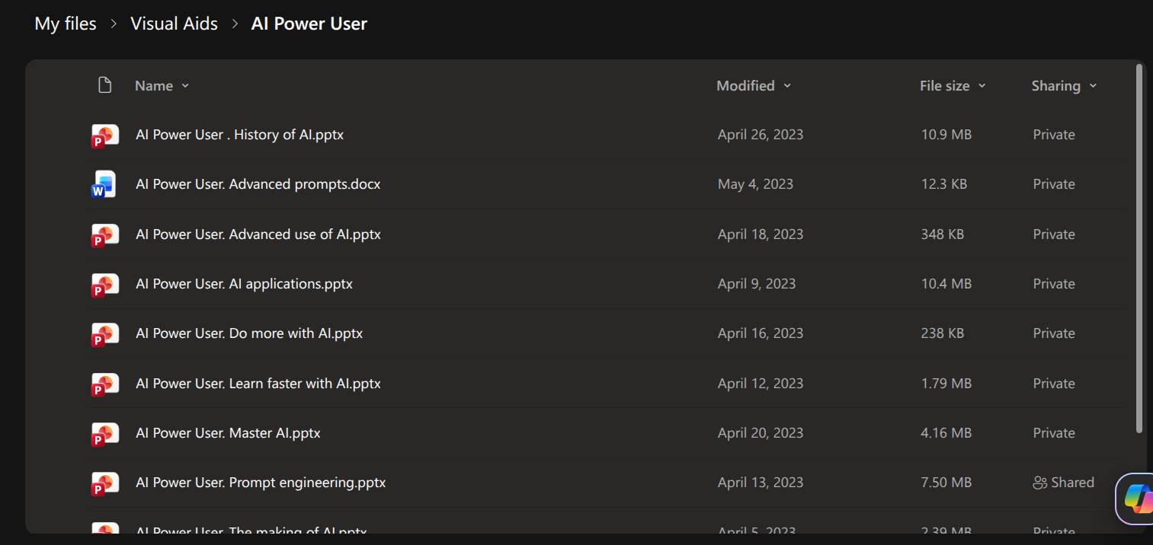Click the vertical scrollbar of the file list
This screenshot has height=545, width=1153.
coord(1139,249)
